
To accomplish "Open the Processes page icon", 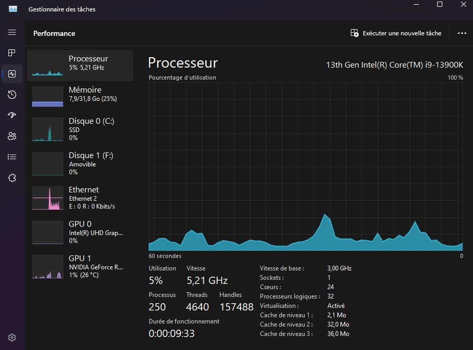I will pos(12,53).
